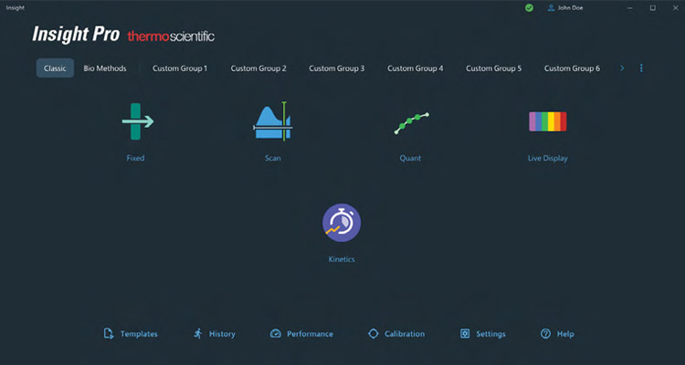Open the Fixed measurement icon
Image resolution: width=685 pixels, height=365 pixels.
138,121
